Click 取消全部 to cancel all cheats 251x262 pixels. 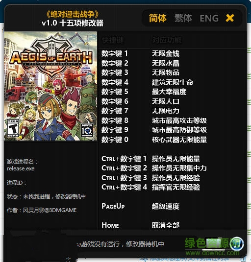(x=166, y=225)
